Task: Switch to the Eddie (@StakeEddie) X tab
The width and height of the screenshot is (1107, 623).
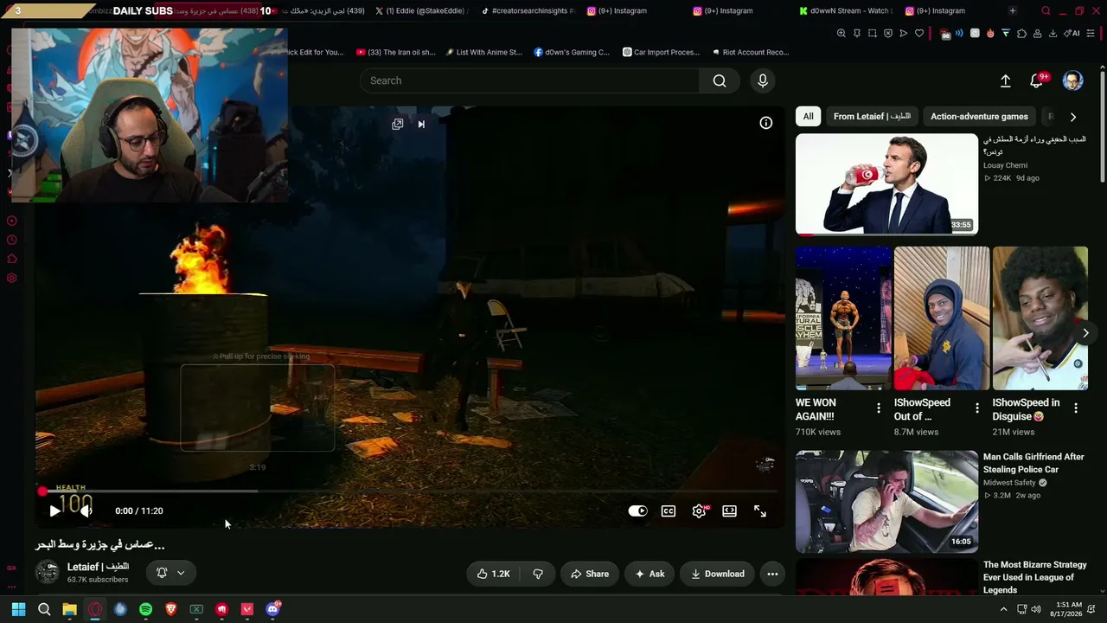Action: (x=422, y=11)
